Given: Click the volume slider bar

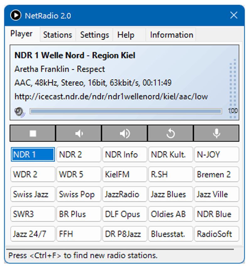Looking at the screenshot, I should pos(126,111).
